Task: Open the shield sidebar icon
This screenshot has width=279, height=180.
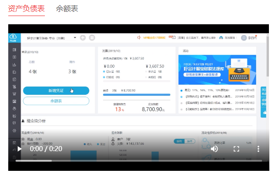Action: click(14, 123)
